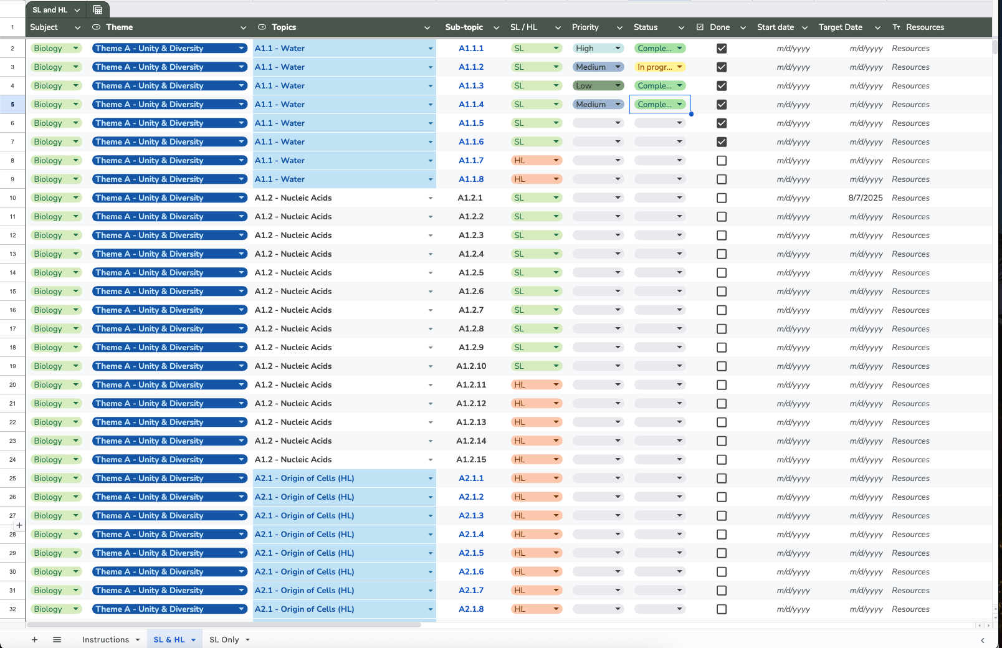Image resolution: width=1002 pixels, height=648 pixels.
Task: Select the 8/7/2025 target date cell
Action: (865, 198)
